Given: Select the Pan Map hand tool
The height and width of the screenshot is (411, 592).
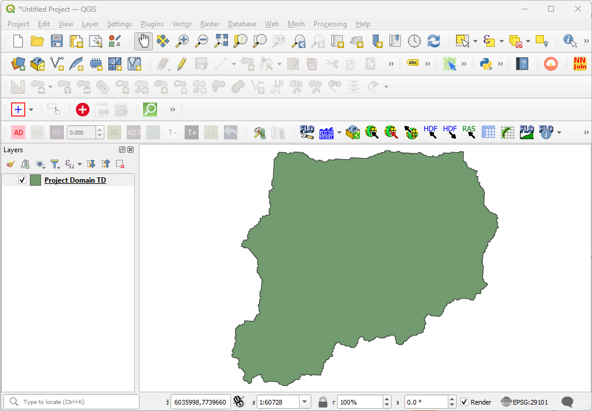Looking at the screenshot, I should click(144, 41).
